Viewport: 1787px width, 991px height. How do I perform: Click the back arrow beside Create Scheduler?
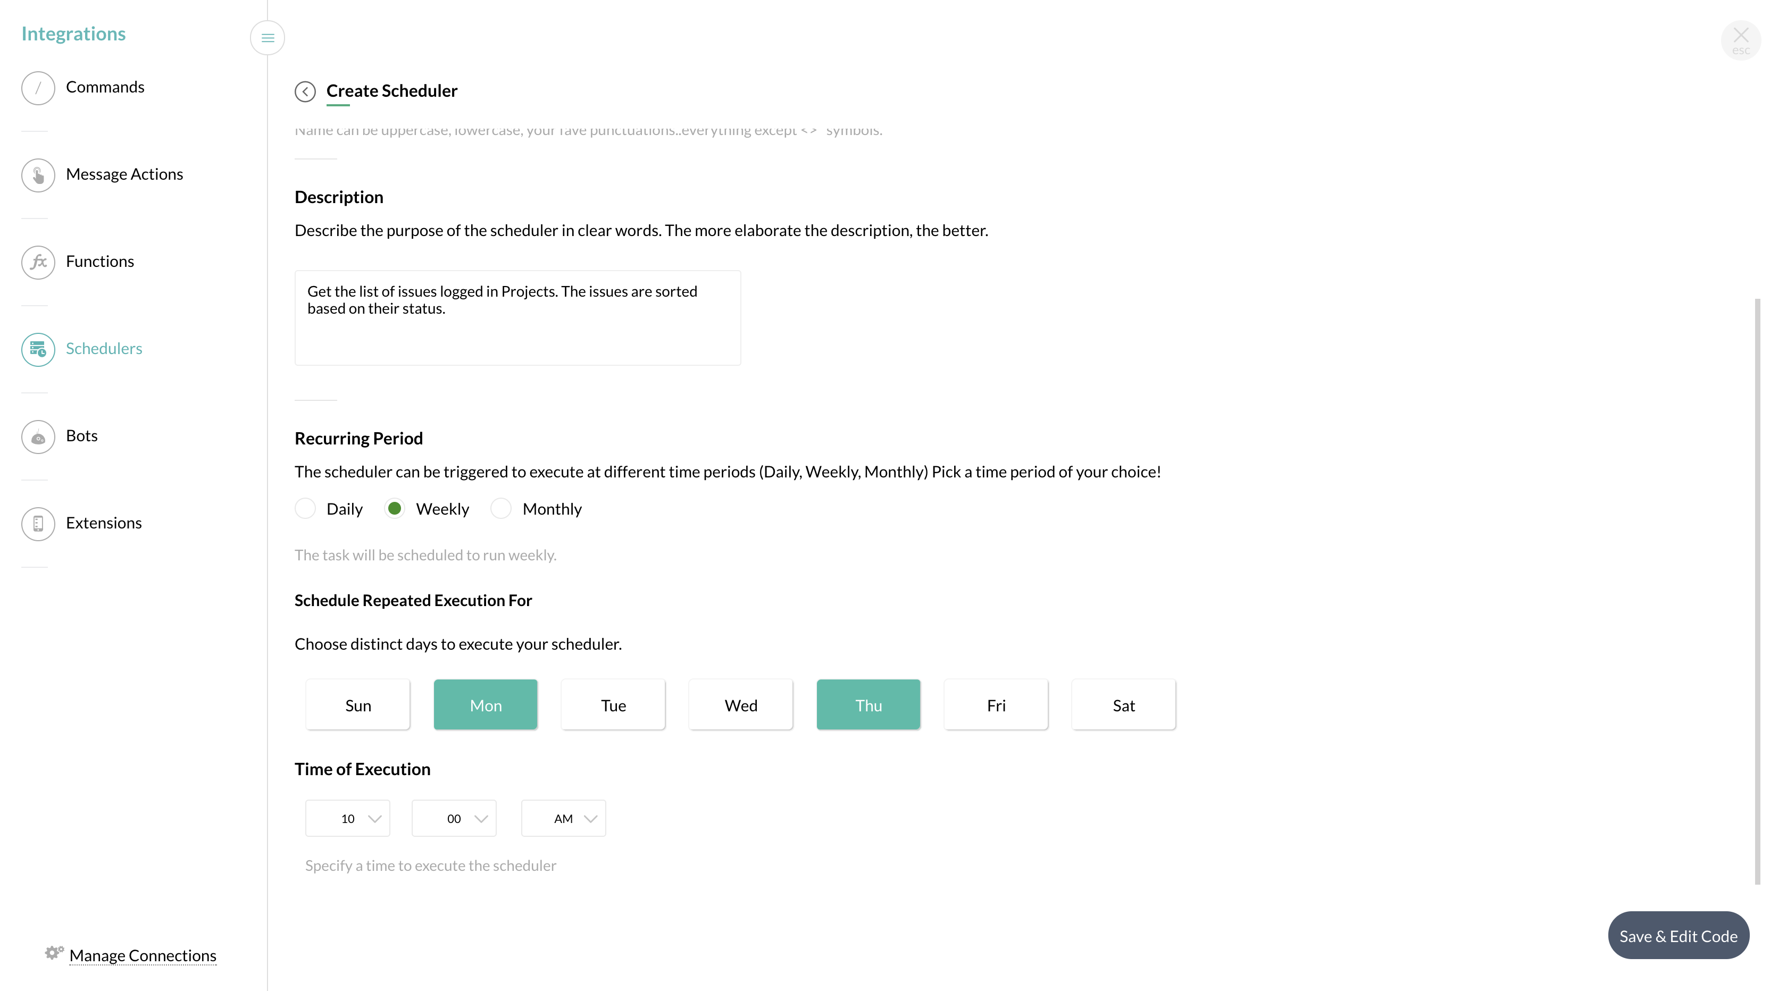click(305, 91)
